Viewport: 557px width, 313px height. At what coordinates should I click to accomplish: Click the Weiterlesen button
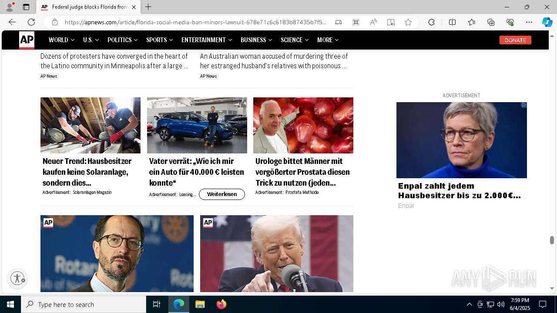coord(222,194)
